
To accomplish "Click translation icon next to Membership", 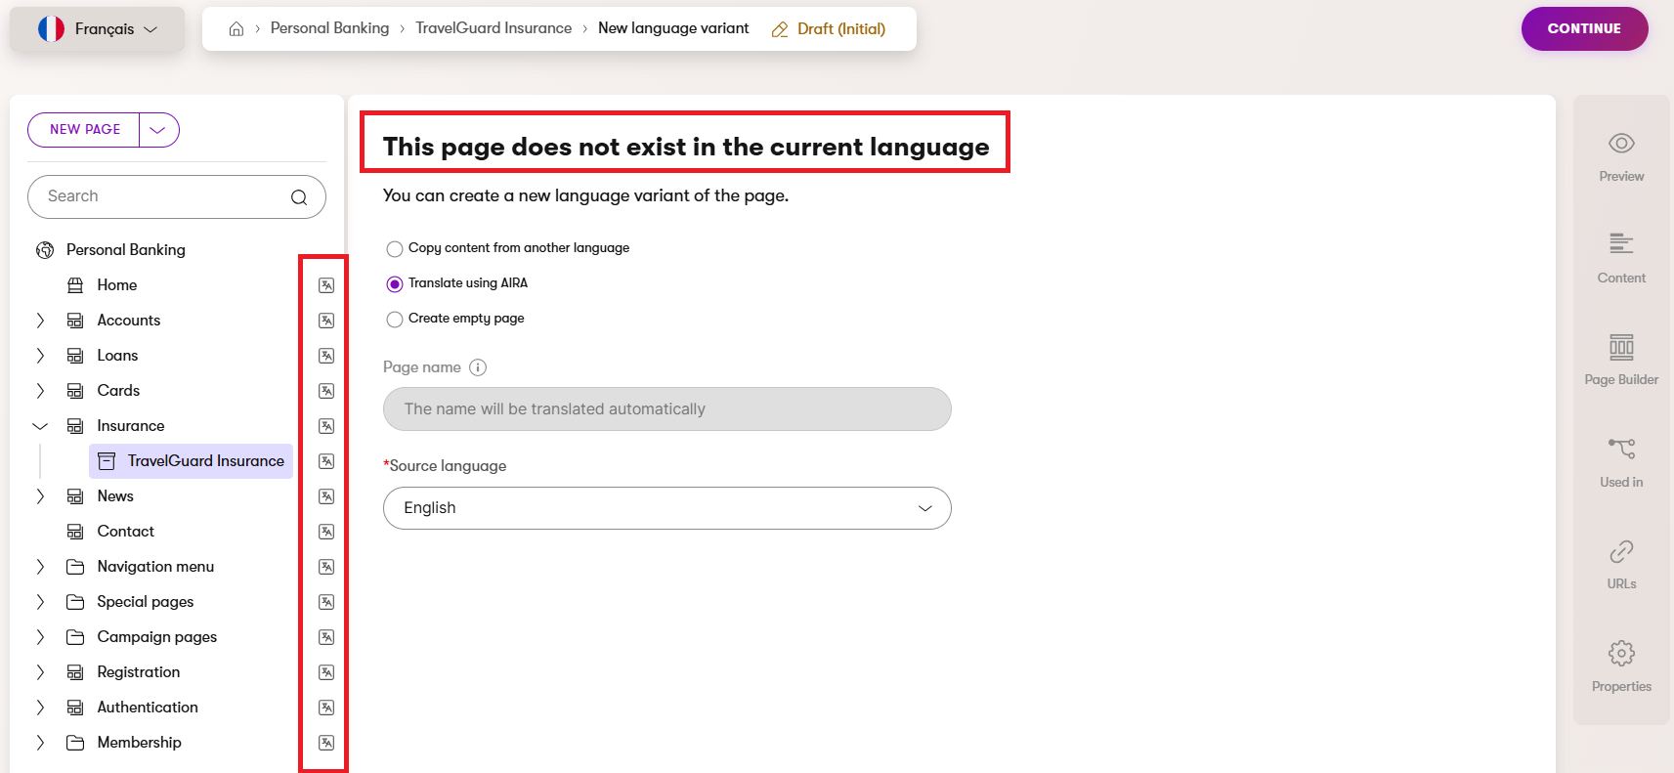I will click(326, 743).
